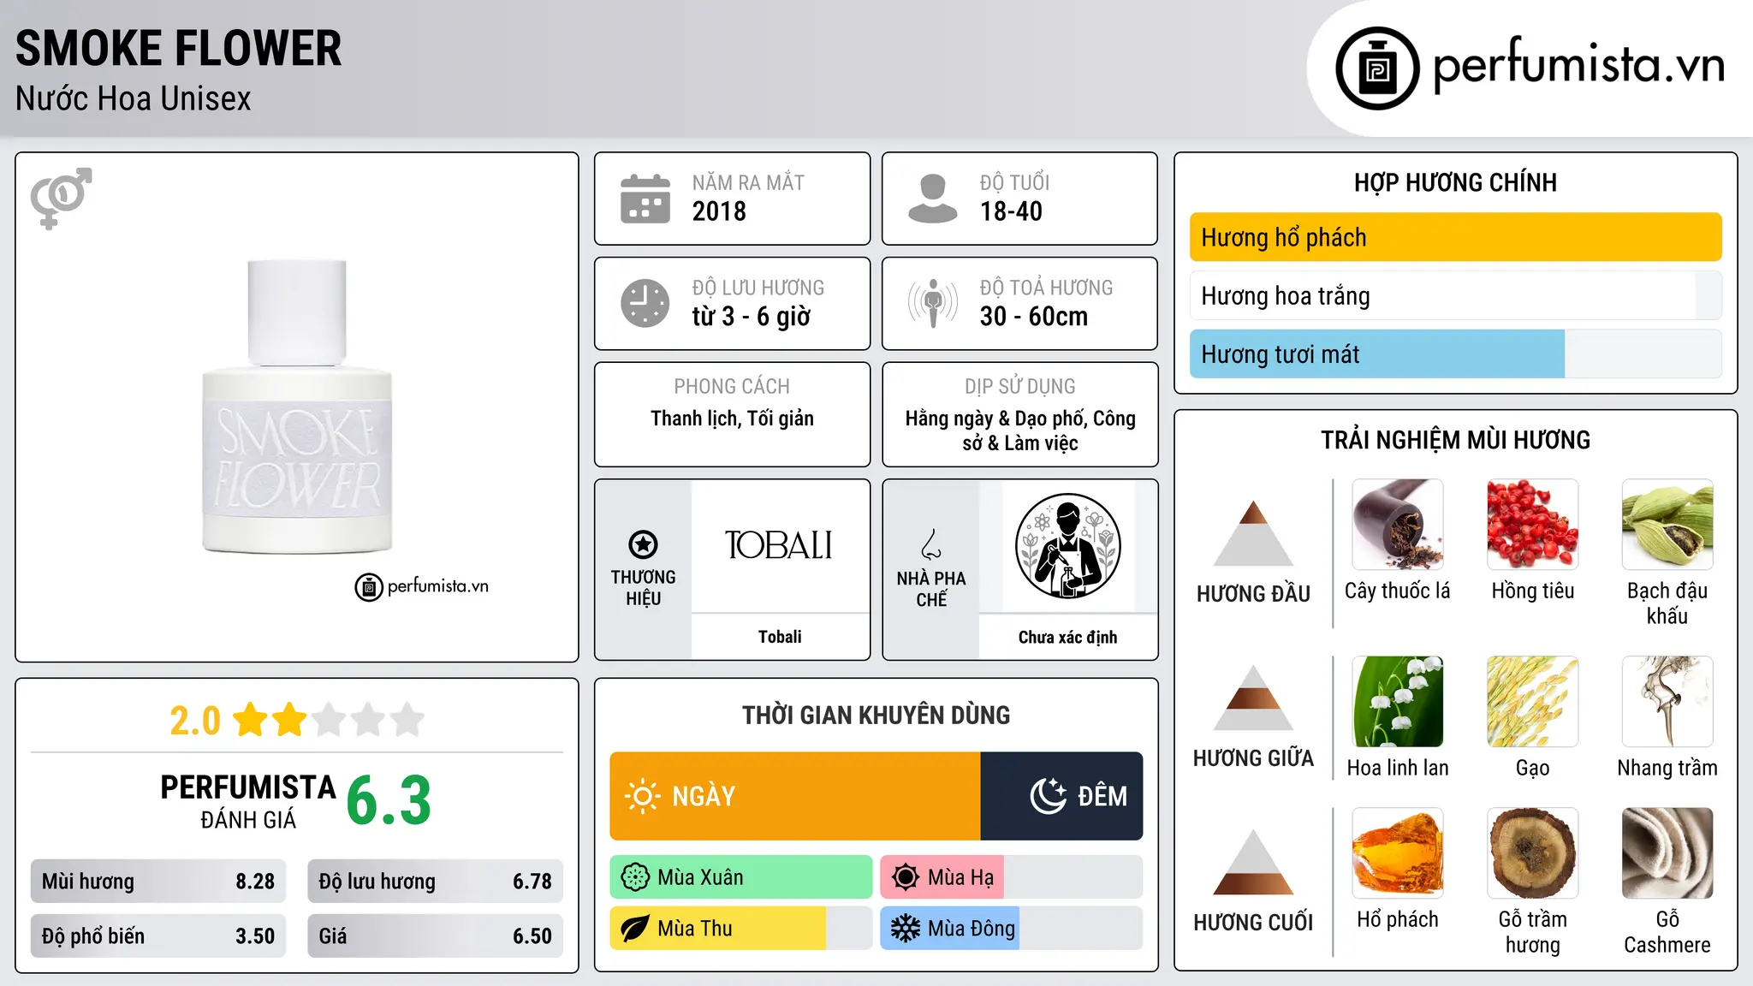Select the Gỗ Cashmere note image
Viewport: 1753px width, 986px height.
1667,853
